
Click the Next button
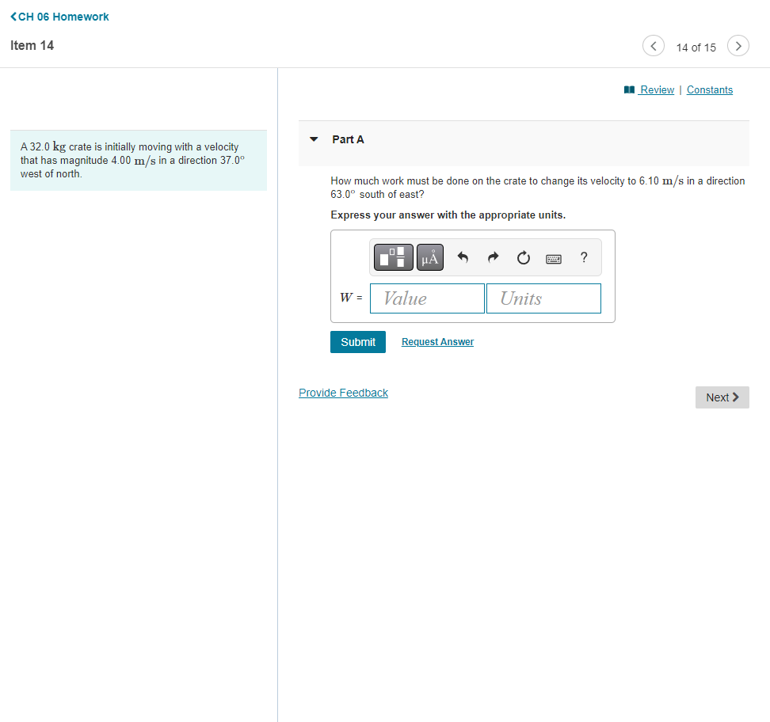coord(722,397)
